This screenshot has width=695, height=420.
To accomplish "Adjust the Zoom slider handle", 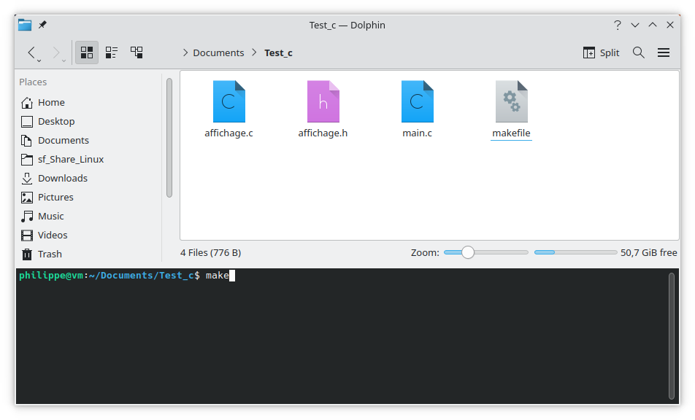I will pyautogui.click(x=467, y=252).
